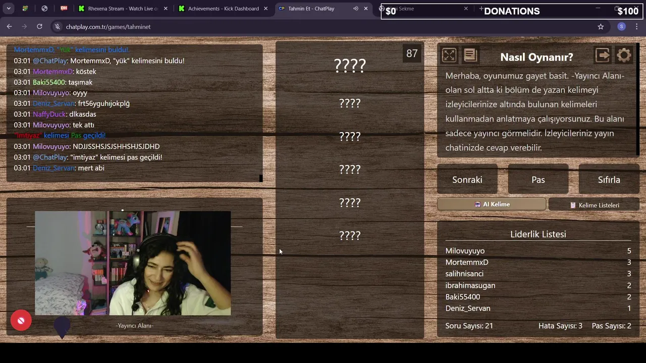Click chat message 'Deniz_Servan: mert abi'

(x=59, y=168)
